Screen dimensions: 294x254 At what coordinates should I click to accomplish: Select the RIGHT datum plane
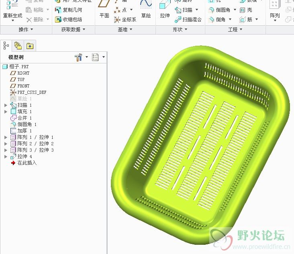pyautogui.click(x=20, y=73)
